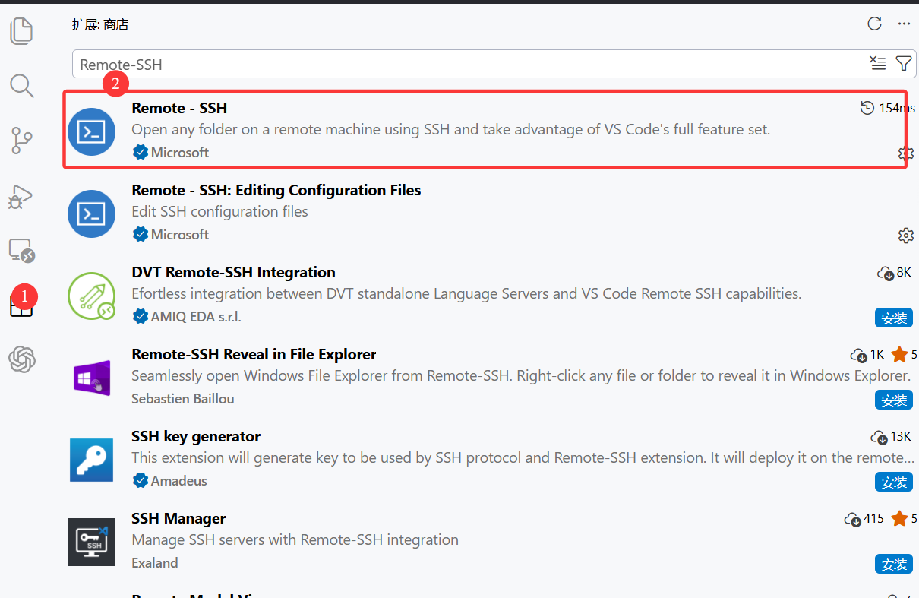
Task: Click Microsoft publisher under Remote - SSH
Action: pos(180,152)
